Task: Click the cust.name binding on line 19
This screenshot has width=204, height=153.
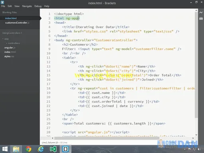Action: pos(101,93)
